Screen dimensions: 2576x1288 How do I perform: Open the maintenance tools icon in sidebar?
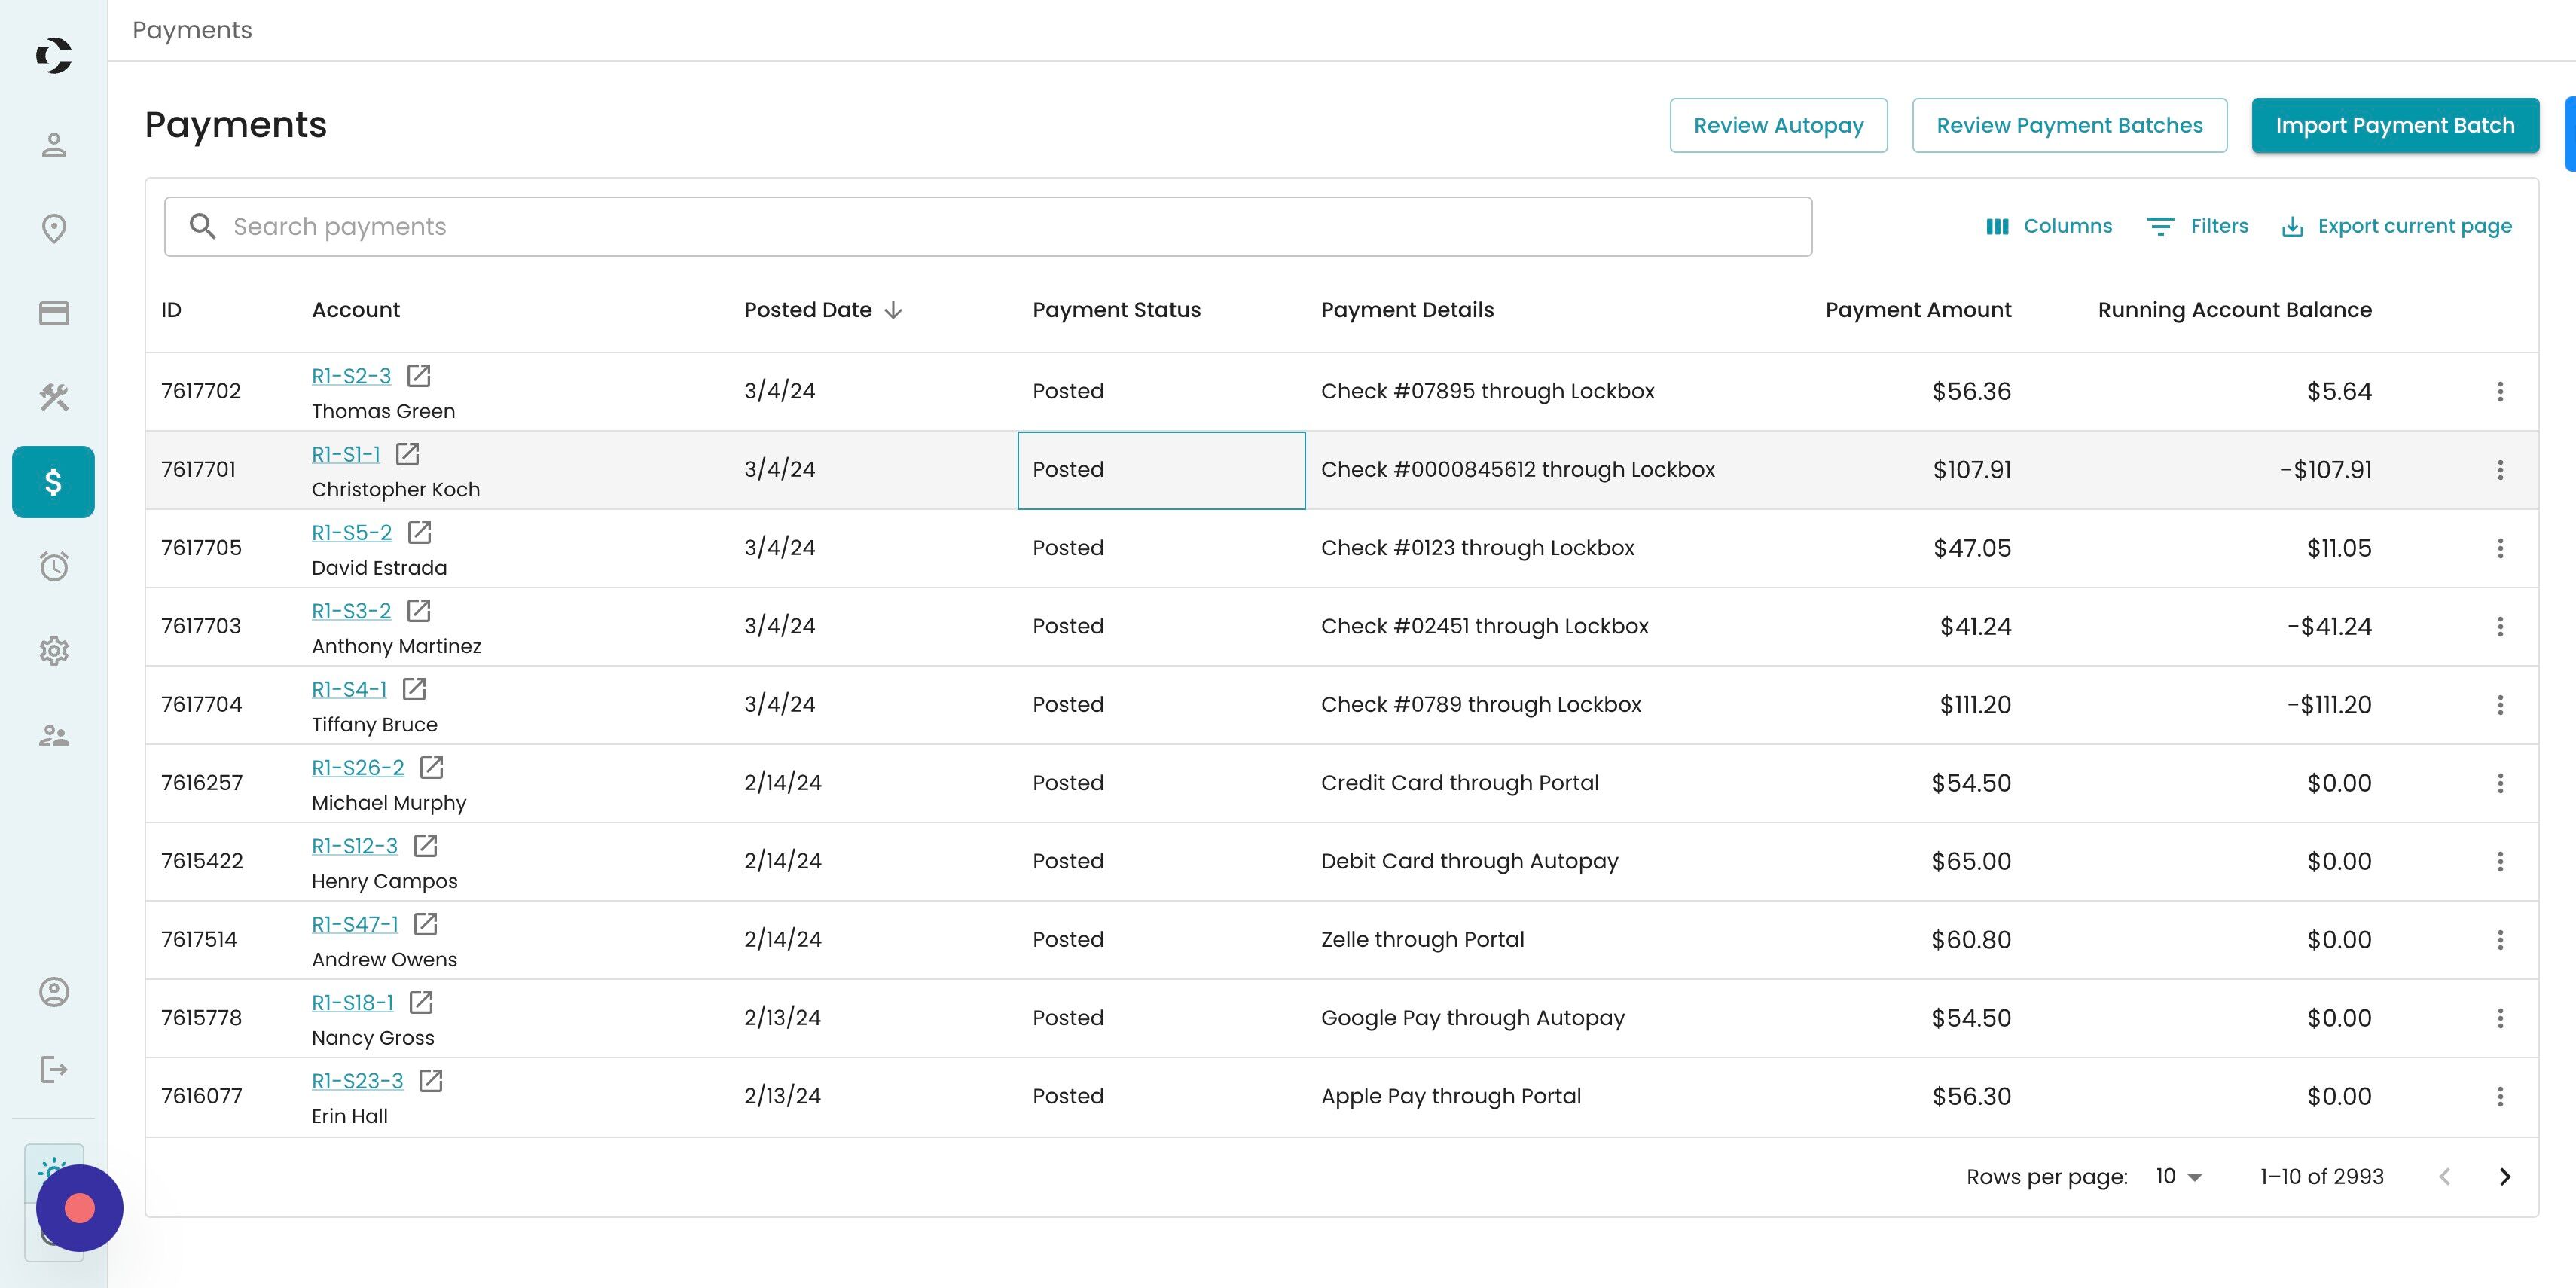click(x=54, y=397)
